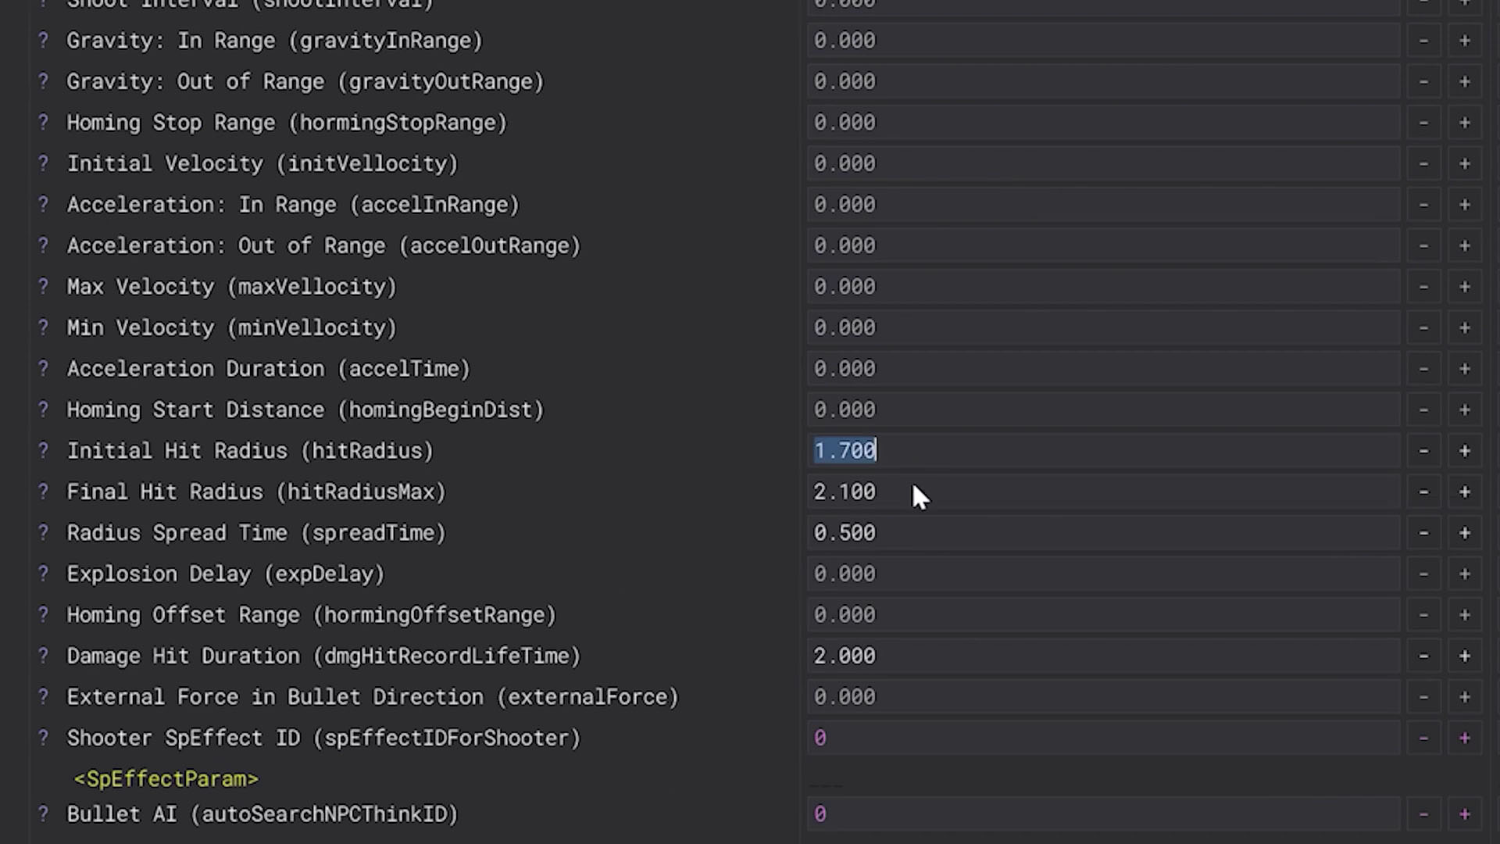Open the SpEffectParam reference link
Image resolution: width=1500 pixels, height=844 pixels.
click(x=166, y=779)
